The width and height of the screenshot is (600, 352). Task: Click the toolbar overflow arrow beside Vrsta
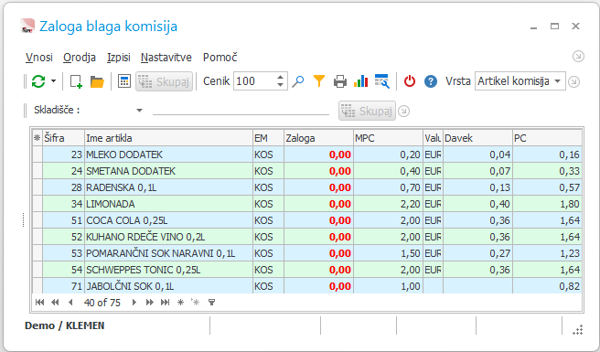(x=573, y=81)
